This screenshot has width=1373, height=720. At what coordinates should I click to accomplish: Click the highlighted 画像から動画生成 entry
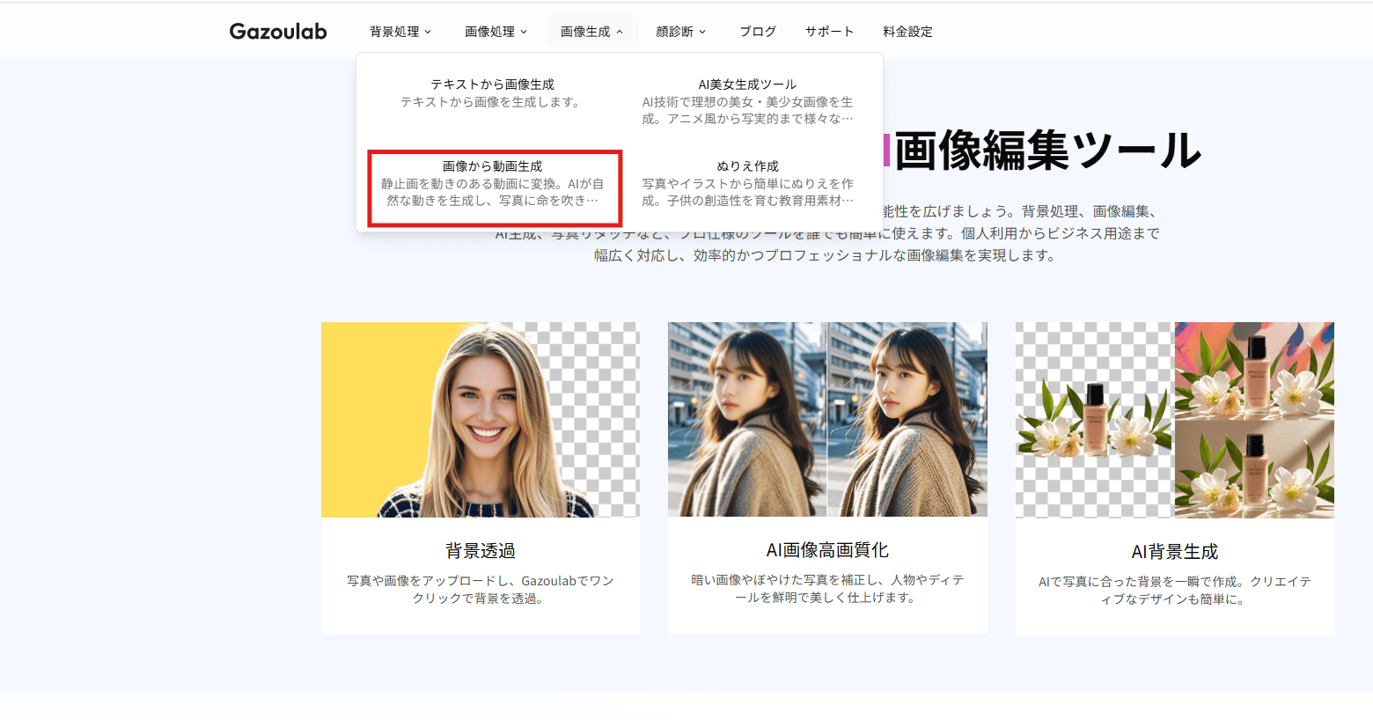(x=496, y=187)
